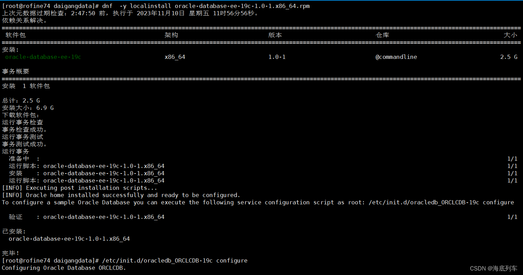Click the '安装:' section label above the package row
This screenshot has width=523, height=275.
pyautogui.click(x=10, y=50)
